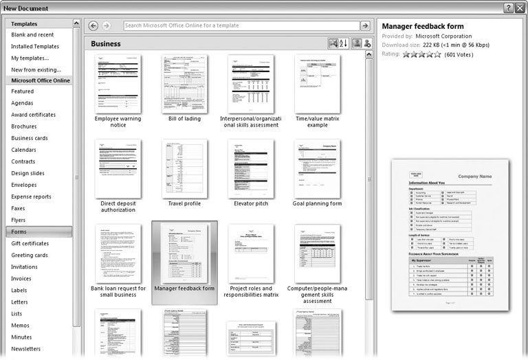Select the Lists category

click(x=16, y=314)
